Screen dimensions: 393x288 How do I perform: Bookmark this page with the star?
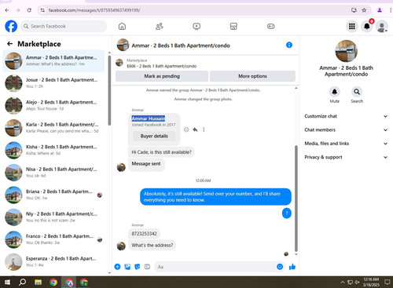point(364,10)
